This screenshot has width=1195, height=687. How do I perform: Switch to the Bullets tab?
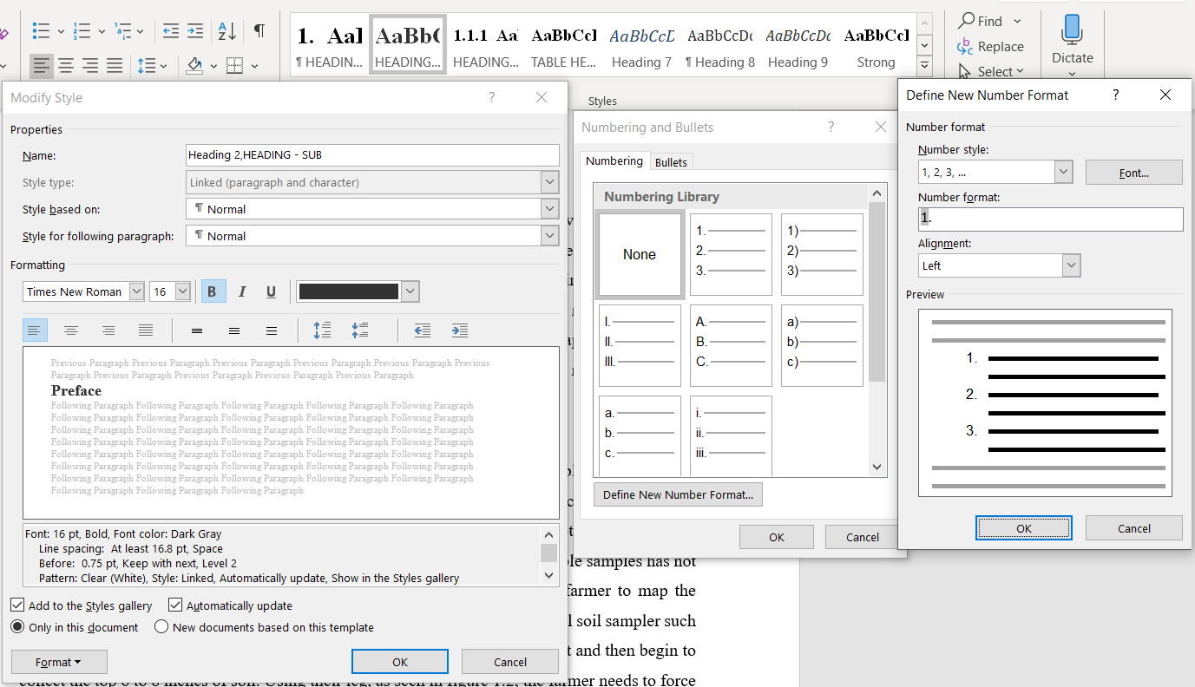tap(671, 162)
